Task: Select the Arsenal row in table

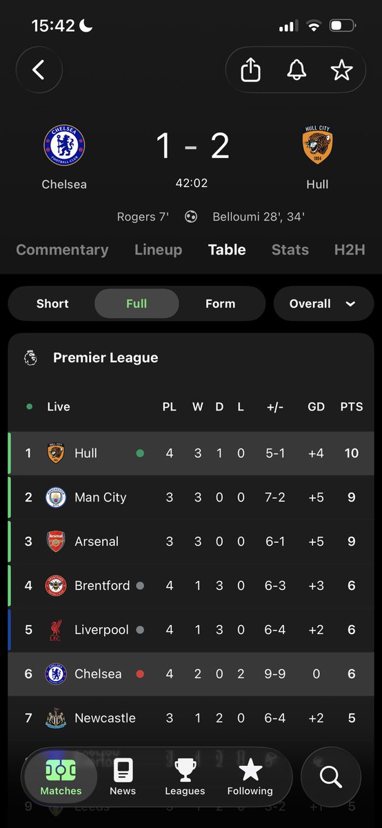Action: (x=191, y=542)
